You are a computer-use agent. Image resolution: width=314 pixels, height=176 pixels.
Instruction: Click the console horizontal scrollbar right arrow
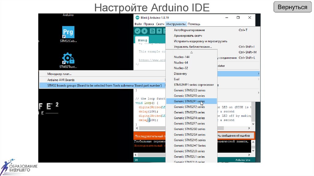249,155
